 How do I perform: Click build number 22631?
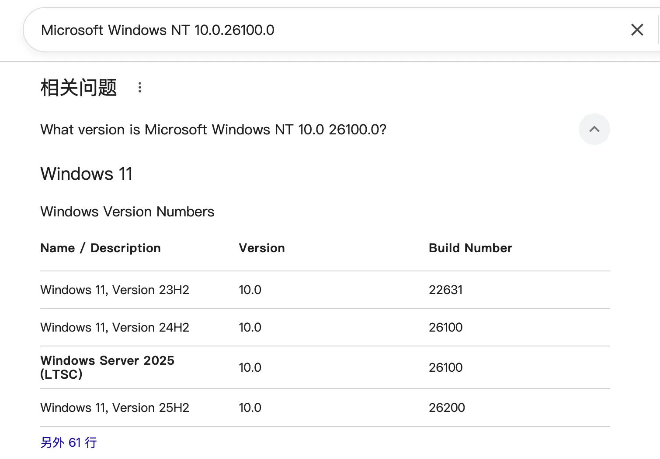[x=445, y=290]
